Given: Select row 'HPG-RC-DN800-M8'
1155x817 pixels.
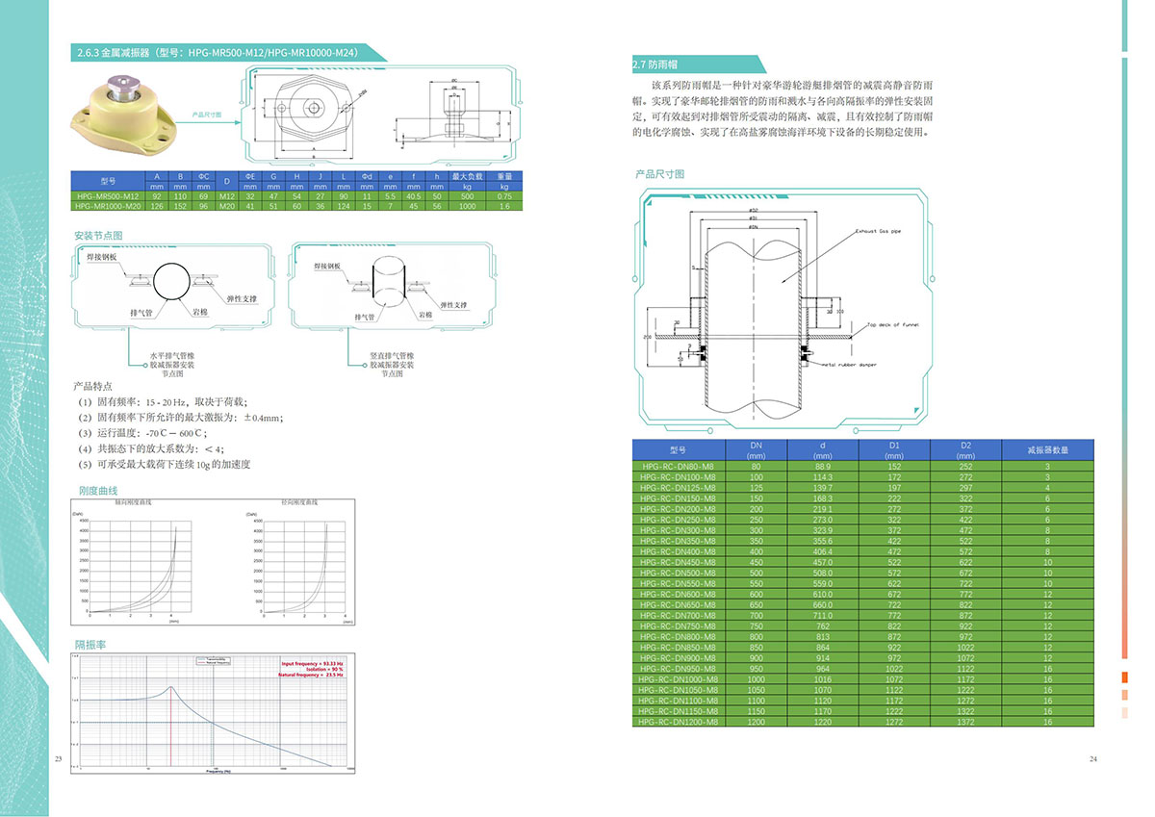Looking at the screenshot, I should coord(863,636).
